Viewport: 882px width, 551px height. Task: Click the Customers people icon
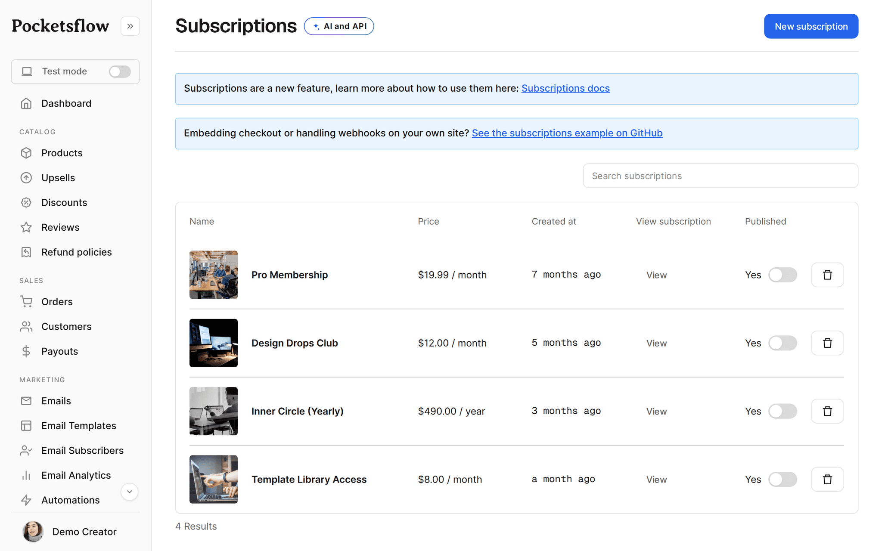26,327
